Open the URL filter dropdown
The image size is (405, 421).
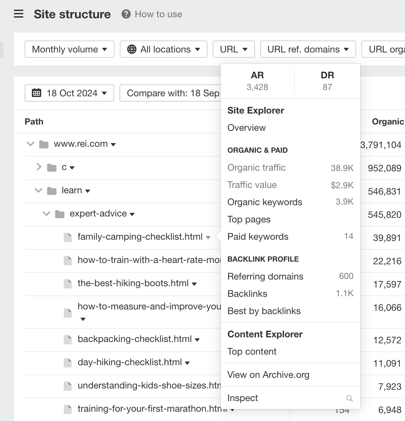(x=234, y=49)
